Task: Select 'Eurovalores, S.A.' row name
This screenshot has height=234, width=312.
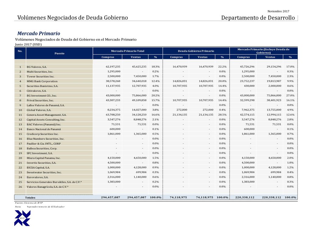Action: pos(37,177)
